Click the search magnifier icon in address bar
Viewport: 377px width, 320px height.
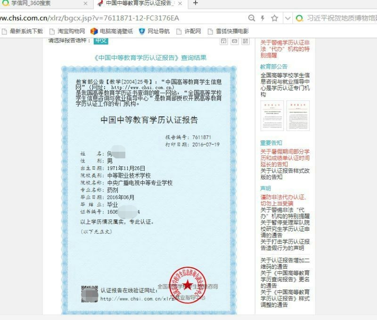(252, 18)
